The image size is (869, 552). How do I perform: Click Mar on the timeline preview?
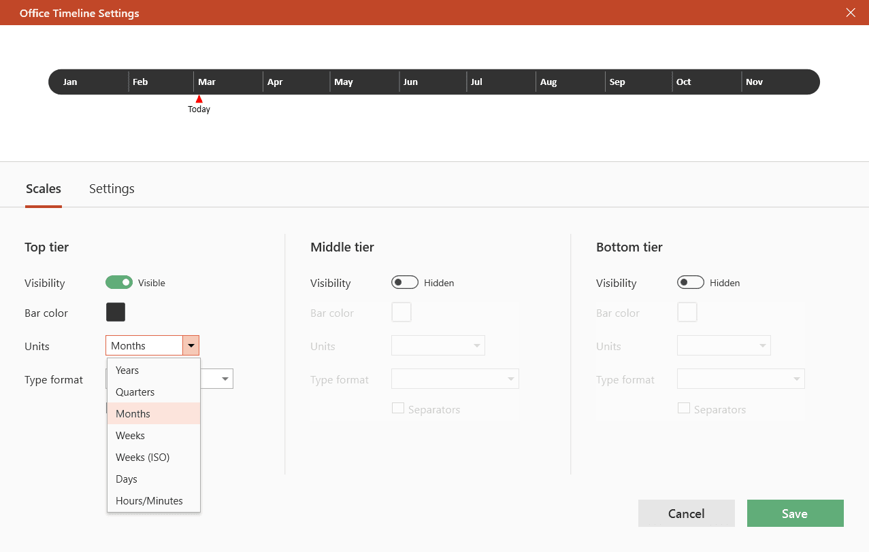point(207,82)
